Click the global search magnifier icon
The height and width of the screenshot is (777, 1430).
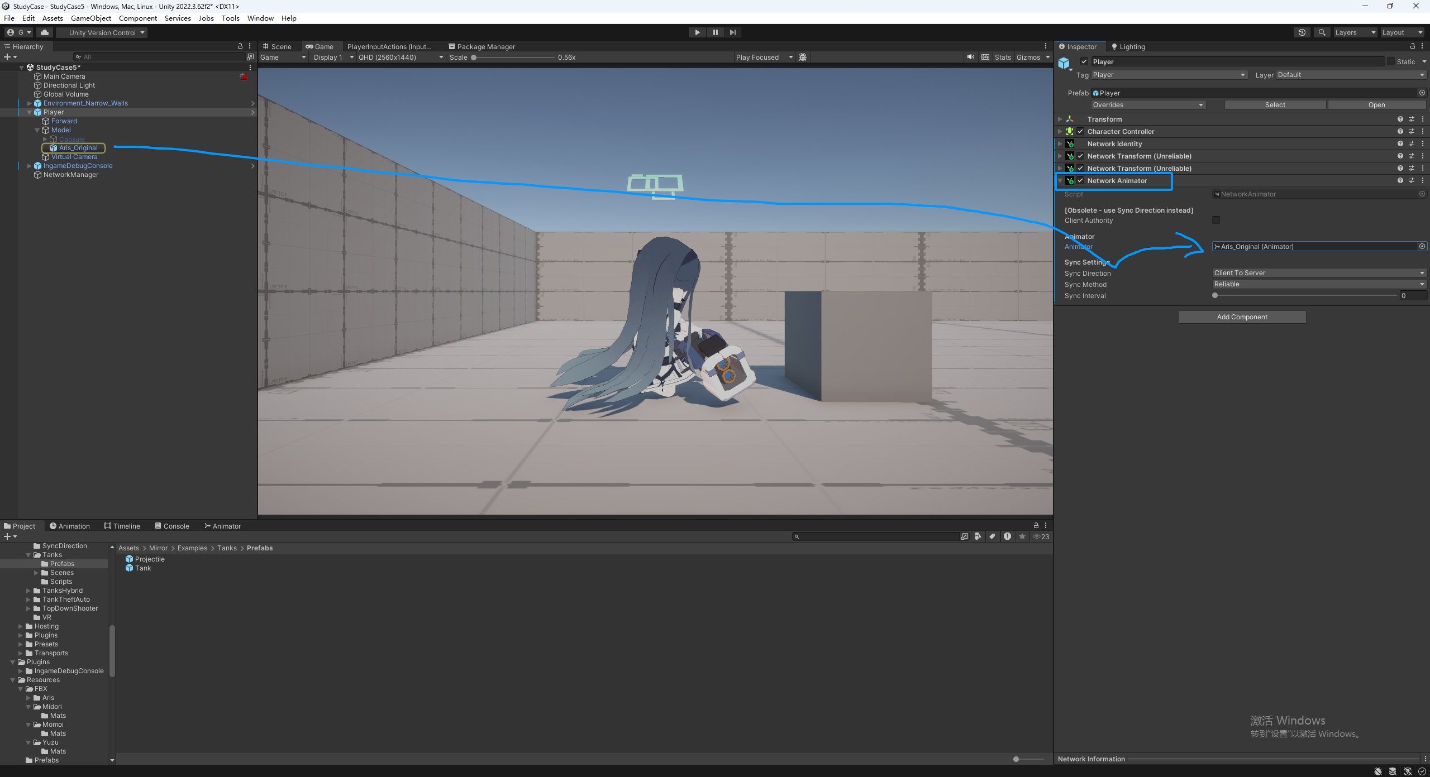(x=1322, y=32)
